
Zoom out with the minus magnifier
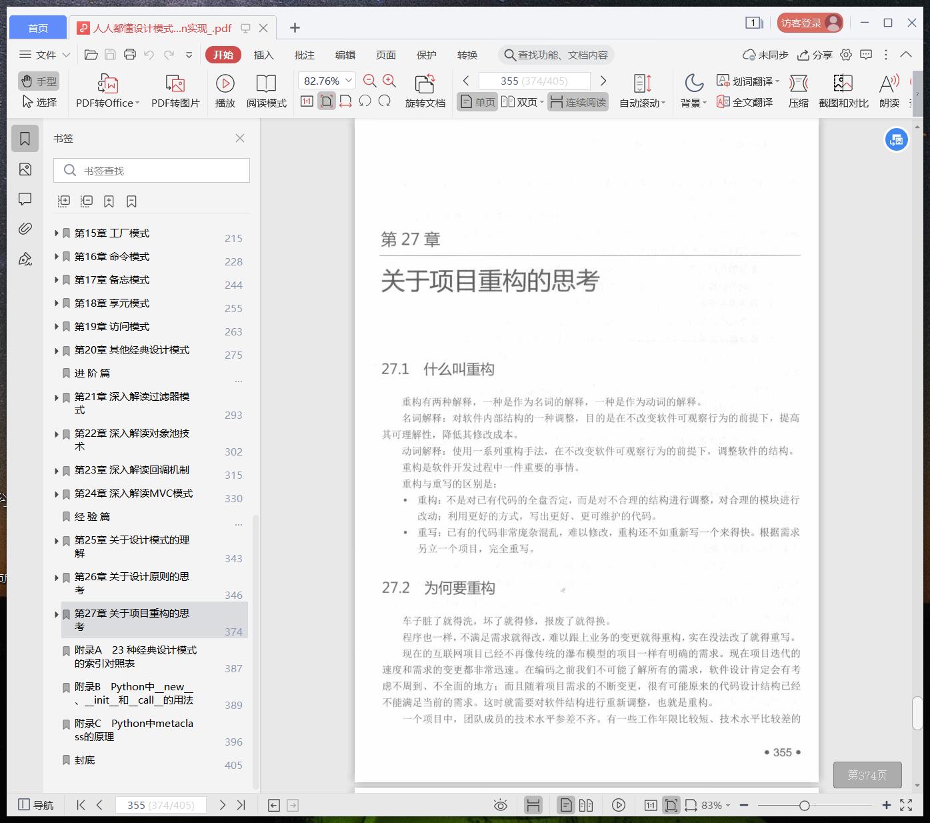tap(370, 81)
